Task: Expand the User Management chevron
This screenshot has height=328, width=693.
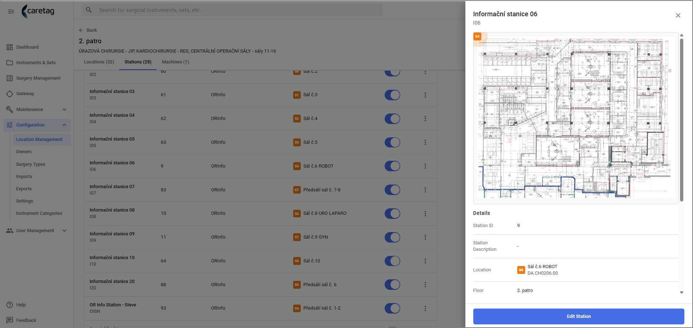Action: click(x=64, y=231)
